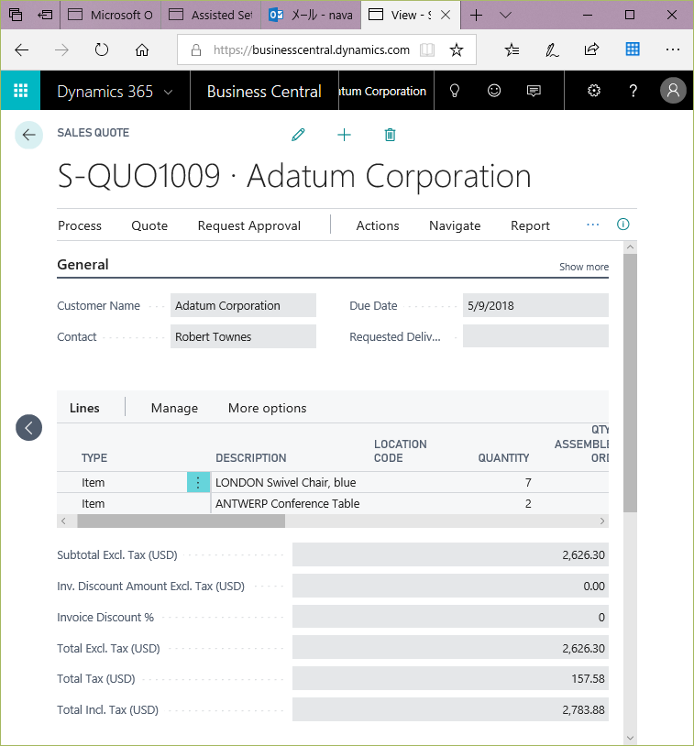This screenshot has height=746, width=694.
Task: Expand the more actions ellipsis menu
Action: coord(592,225)
